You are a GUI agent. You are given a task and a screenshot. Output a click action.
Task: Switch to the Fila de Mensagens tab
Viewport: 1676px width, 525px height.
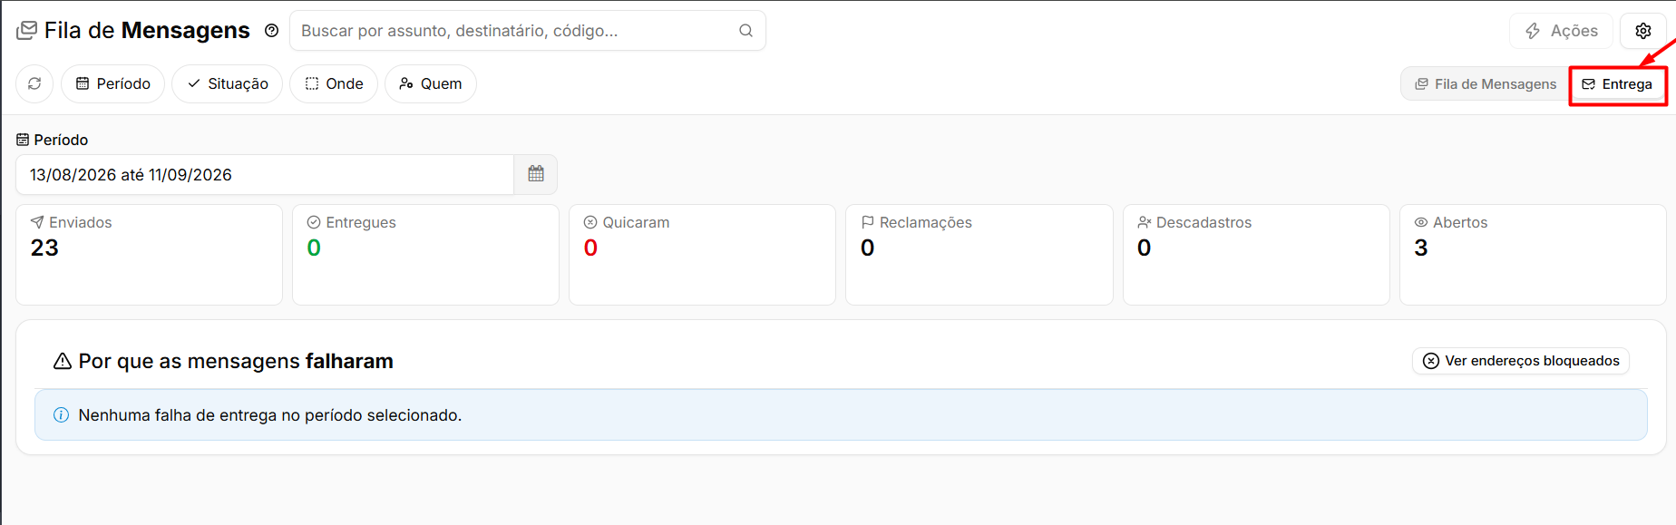[x=1486, y=84]
